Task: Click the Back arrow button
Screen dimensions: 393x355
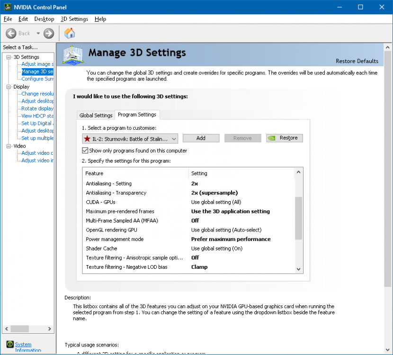Action: [x=11, y=33]
